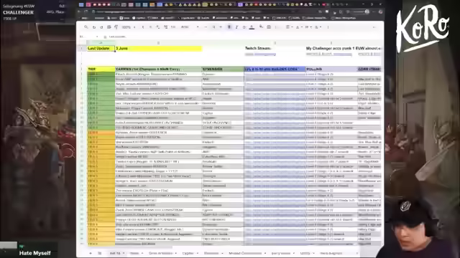Click the Print icon in the Sheets toolbar
This screenshot has width=460, height=258.
point(109,27)
